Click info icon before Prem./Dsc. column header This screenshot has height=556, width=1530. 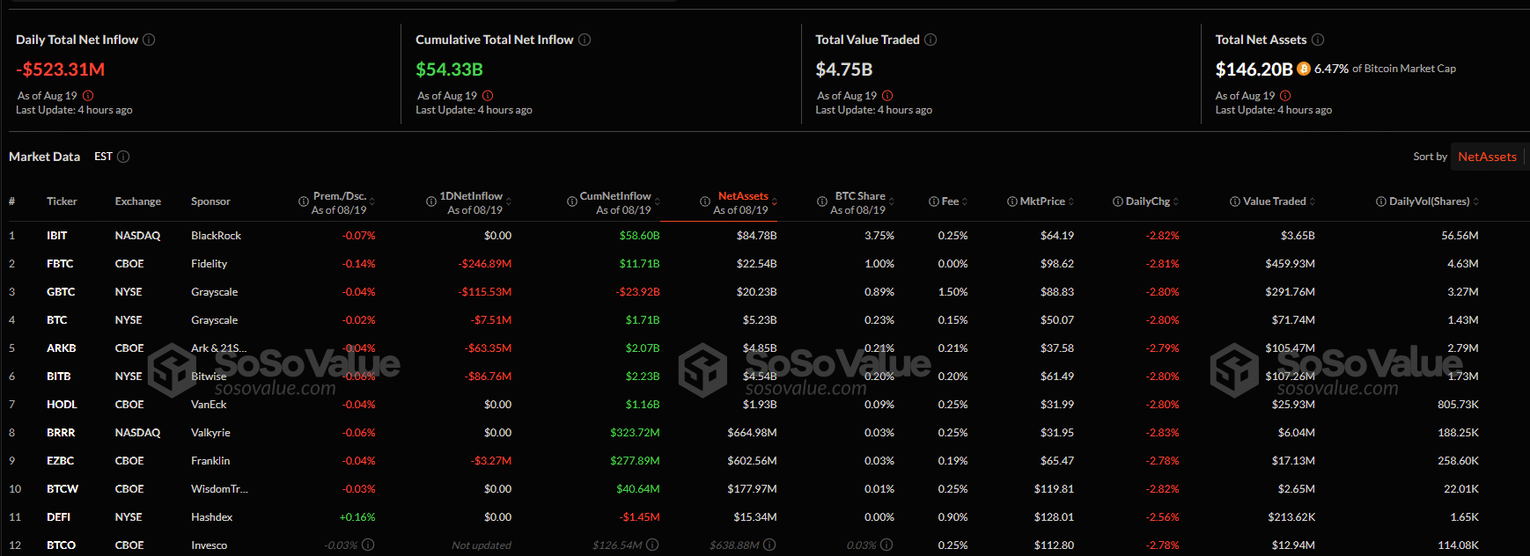coord(304,201)
